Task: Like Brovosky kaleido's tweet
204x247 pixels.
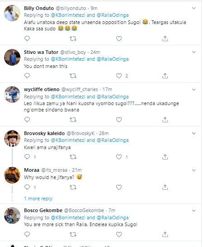Action: coord(119,157)
